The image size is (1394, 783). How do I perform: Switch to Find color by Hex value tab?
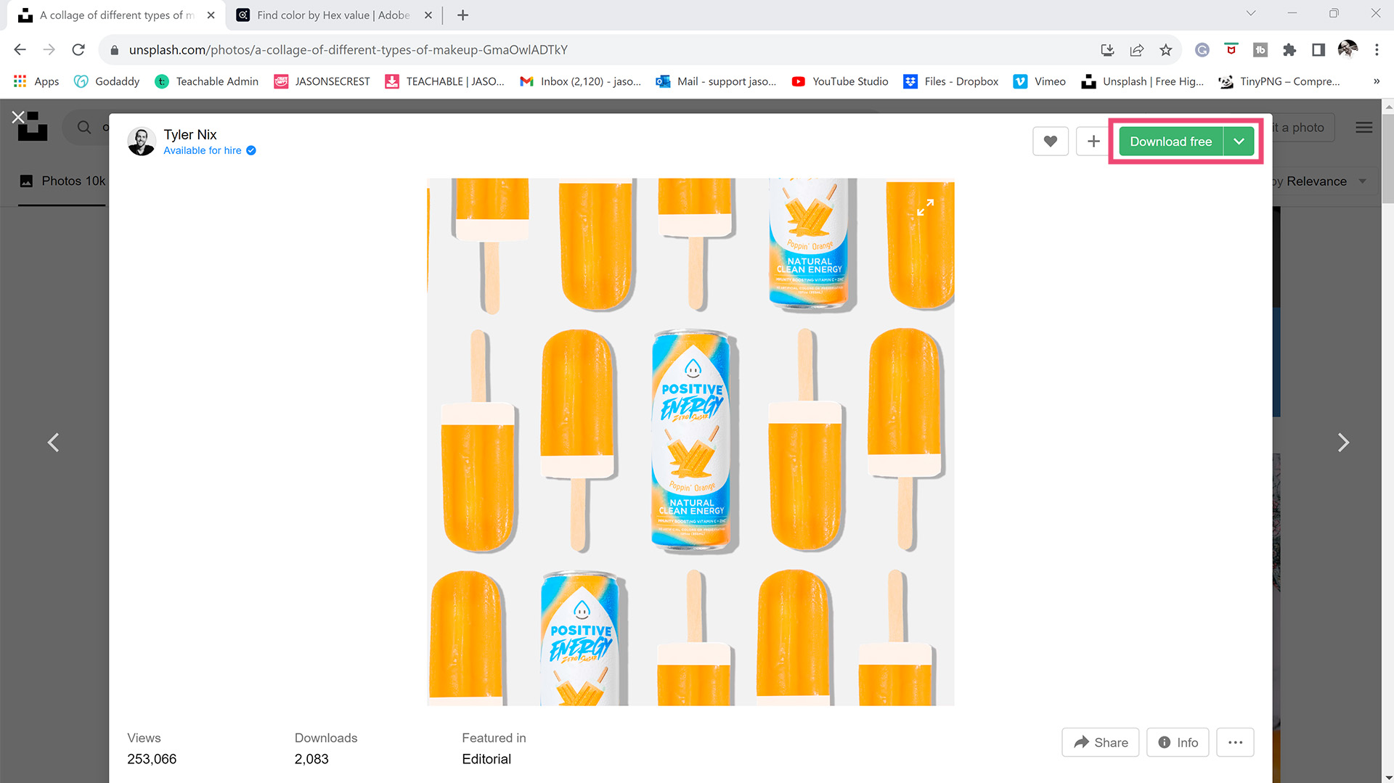[333, 15]
